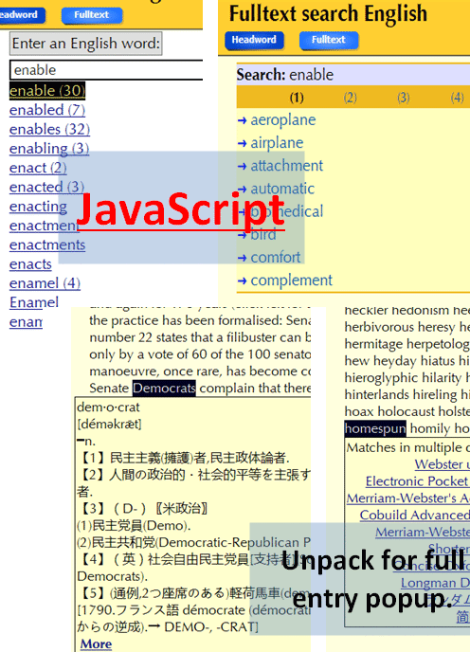The width and height of the screenshot is (470, 652).
Task: Click the highlighted word homespun
Action: [x=375, y=428]
